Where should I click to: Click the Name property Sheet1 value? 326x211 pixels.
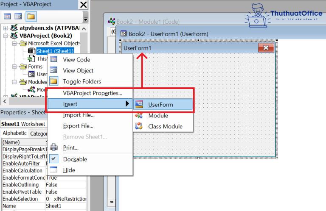[x=53, y=206]
